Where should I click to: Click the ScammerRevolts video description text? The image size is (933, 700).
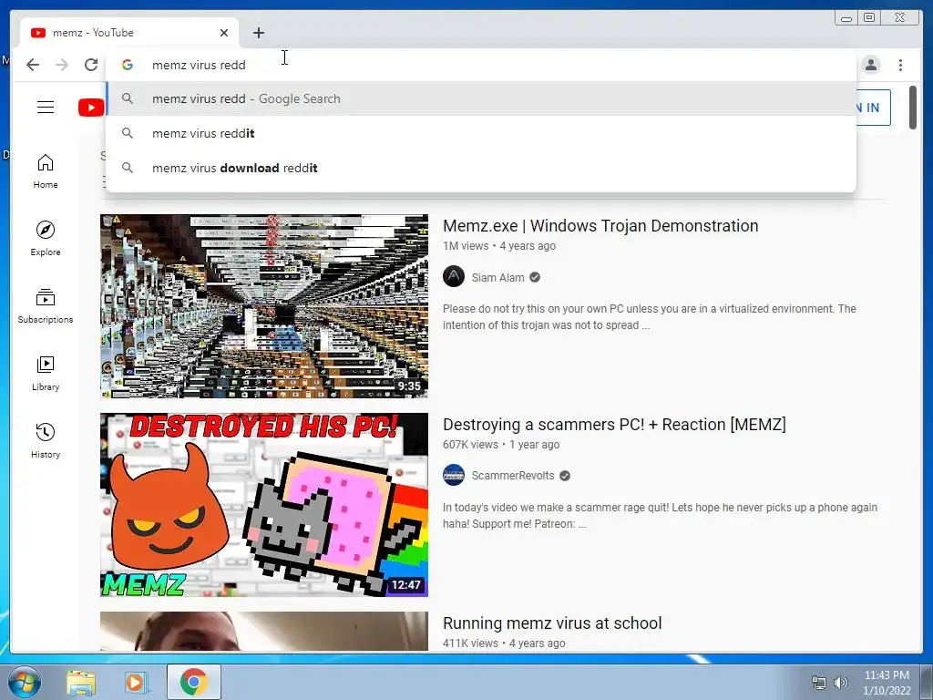(660, 516)
